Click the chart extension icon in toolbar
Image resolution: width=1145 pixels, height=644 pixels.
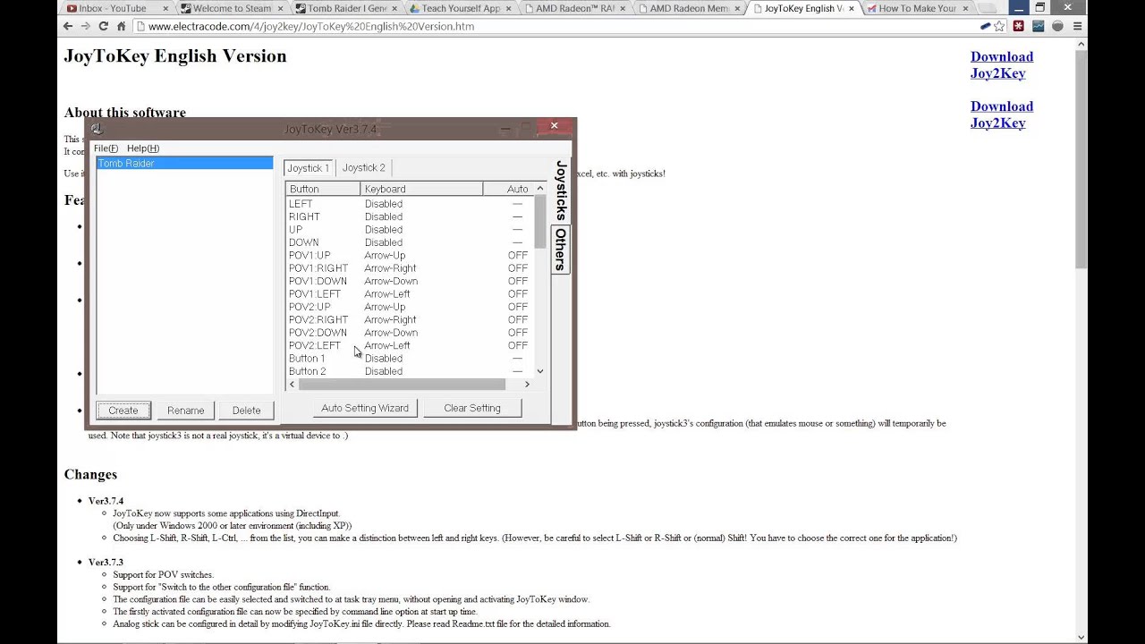pos(1038,26)
